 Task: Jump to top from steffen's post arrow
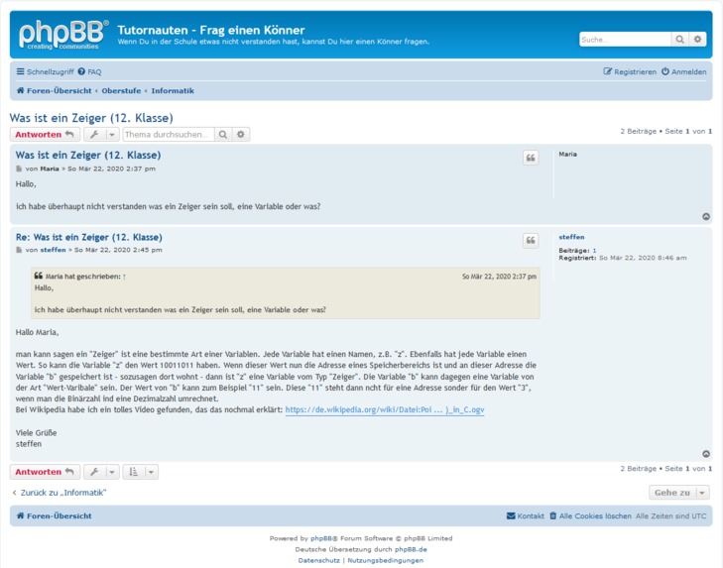click(x=706, y=454)
